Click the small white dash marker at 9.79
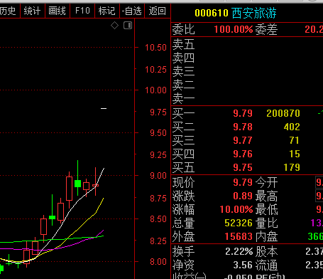323x279 pixels. point(104,109)
